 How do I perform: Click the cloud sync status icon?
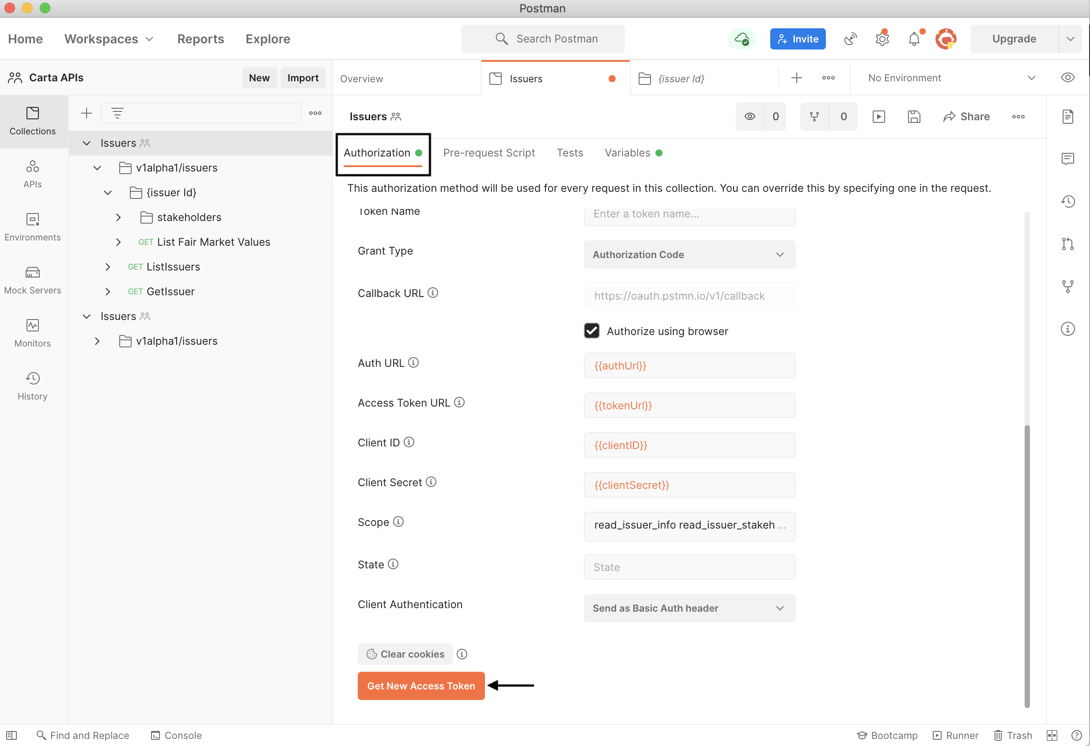pos(742,39)
